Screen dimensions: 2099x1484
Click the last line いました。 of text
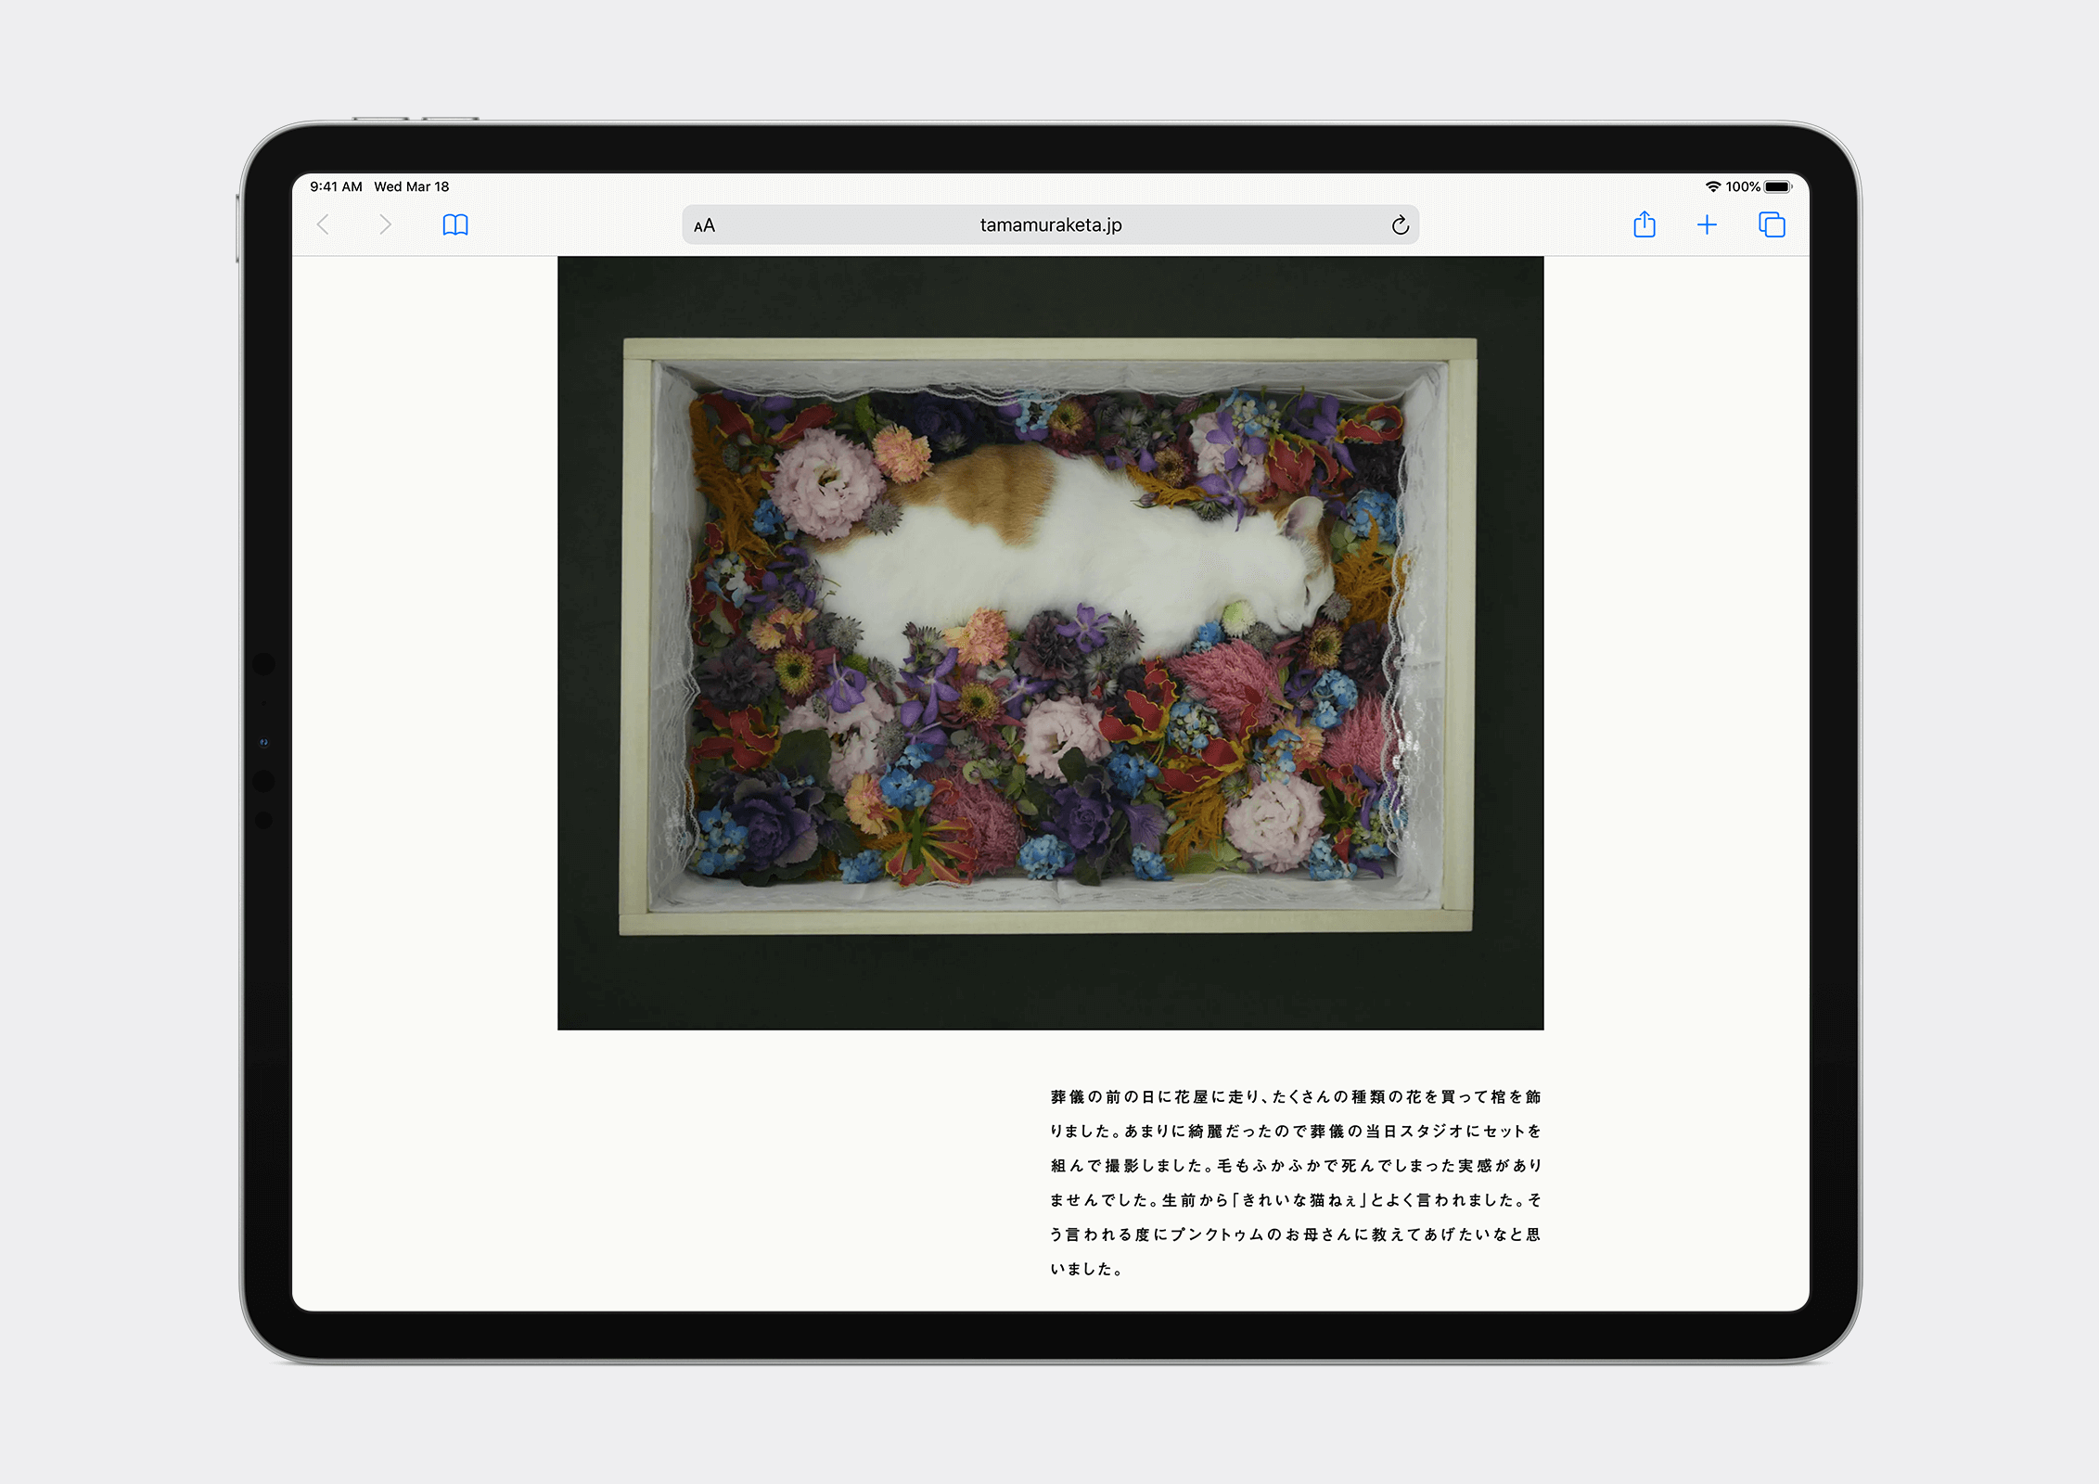pyautogui.click(x=1086, y=1269)
